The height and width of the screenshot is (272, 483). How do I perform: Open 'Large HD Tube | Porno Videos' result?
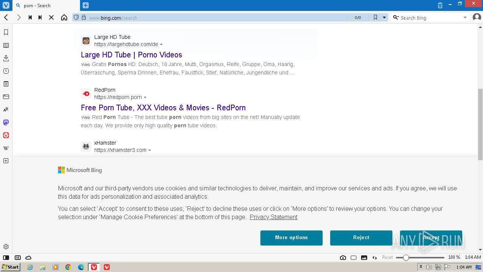131,55
